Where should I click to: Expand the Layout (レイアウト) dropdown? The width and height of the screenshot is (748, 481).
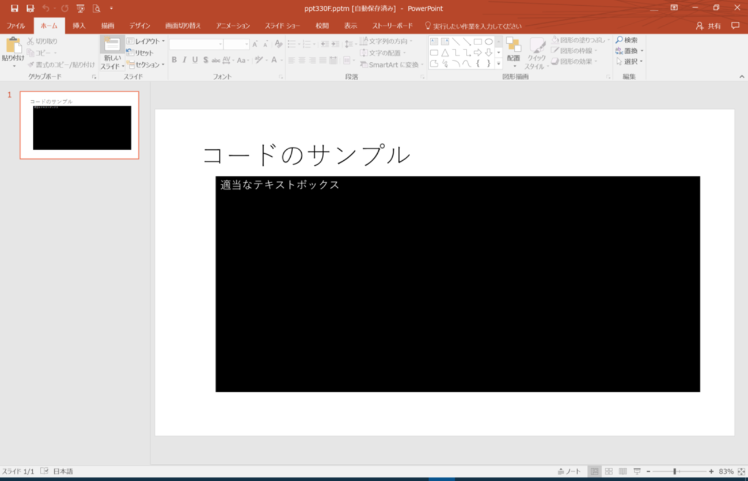[x=146, y=41]
